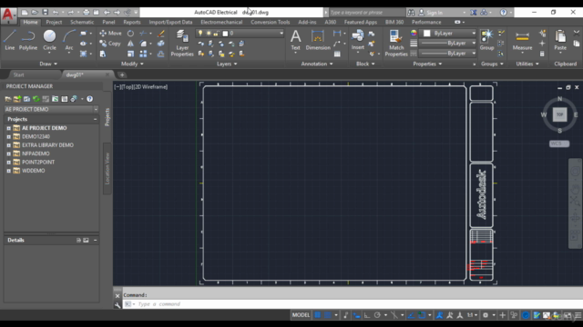583x327 pixels.
Task: Open Layer Properties
Action: (x=182, y=43)
